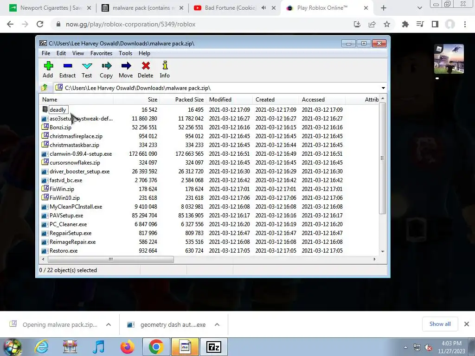This screenshot has width=475, height=356.
Task: Open the File menu in 7-Zip
Action: point(46,53)
